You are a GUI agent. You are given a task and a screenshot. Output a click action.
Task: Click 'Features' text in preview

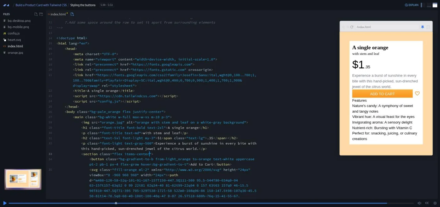[x=359, y=100]
